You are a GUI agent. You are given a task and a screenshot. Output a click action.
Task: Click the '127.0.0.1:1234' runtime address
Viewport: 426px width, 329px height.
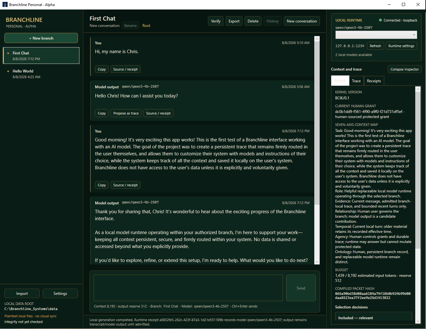[x=350, y=46]
